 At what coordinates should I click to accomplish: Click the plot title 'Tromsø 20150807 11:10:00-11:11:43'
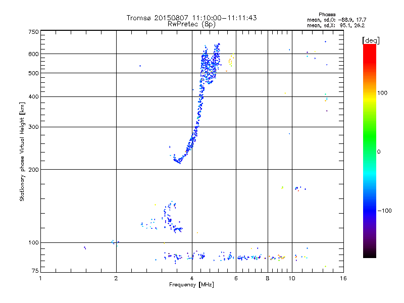click(191, 18)
